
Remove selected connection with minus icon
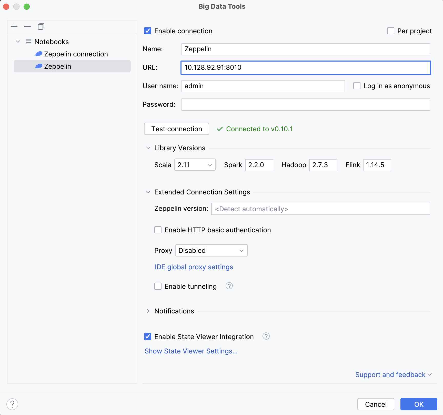[27, 26]
